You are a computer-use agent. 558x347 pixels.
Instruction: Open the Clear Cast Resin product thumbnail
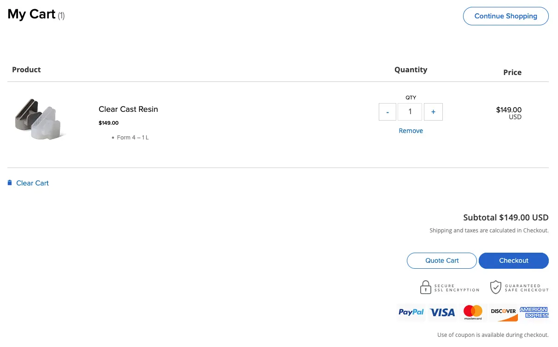point(40,119)
